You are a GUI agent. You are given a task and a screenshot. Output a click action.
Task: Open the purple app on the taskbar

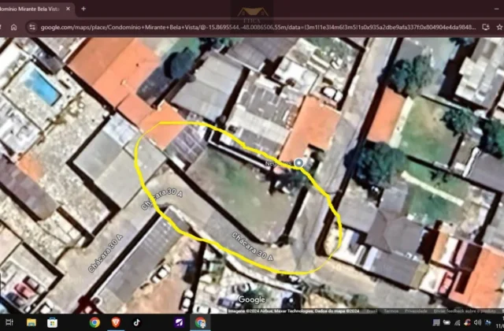coord(180,322)
